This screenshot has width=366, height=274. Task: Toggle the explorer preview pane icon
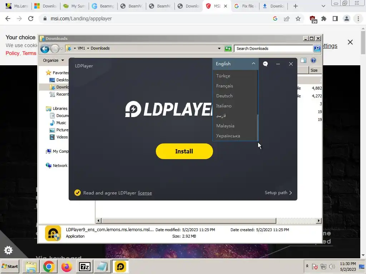[x=303, y=60]
